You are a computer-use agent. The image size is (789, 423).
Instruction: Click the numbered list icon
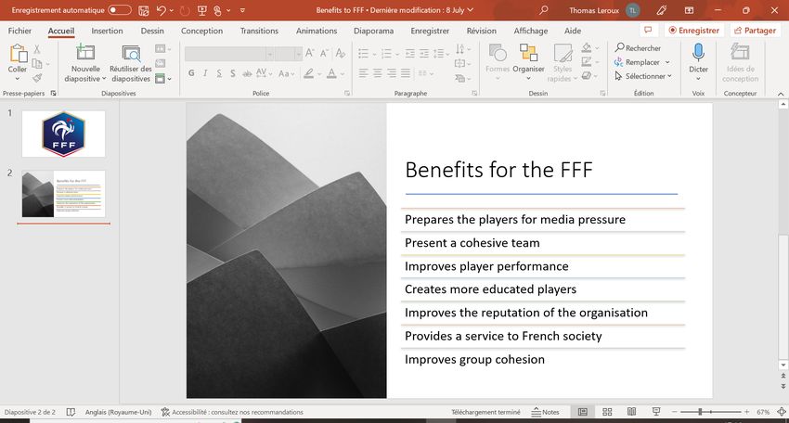click(386, 53)
